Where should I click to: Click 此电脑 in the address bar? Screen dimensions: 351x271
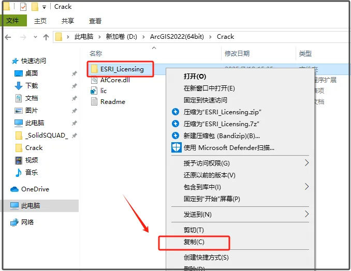pyautogui.click(x=84, y=37)
